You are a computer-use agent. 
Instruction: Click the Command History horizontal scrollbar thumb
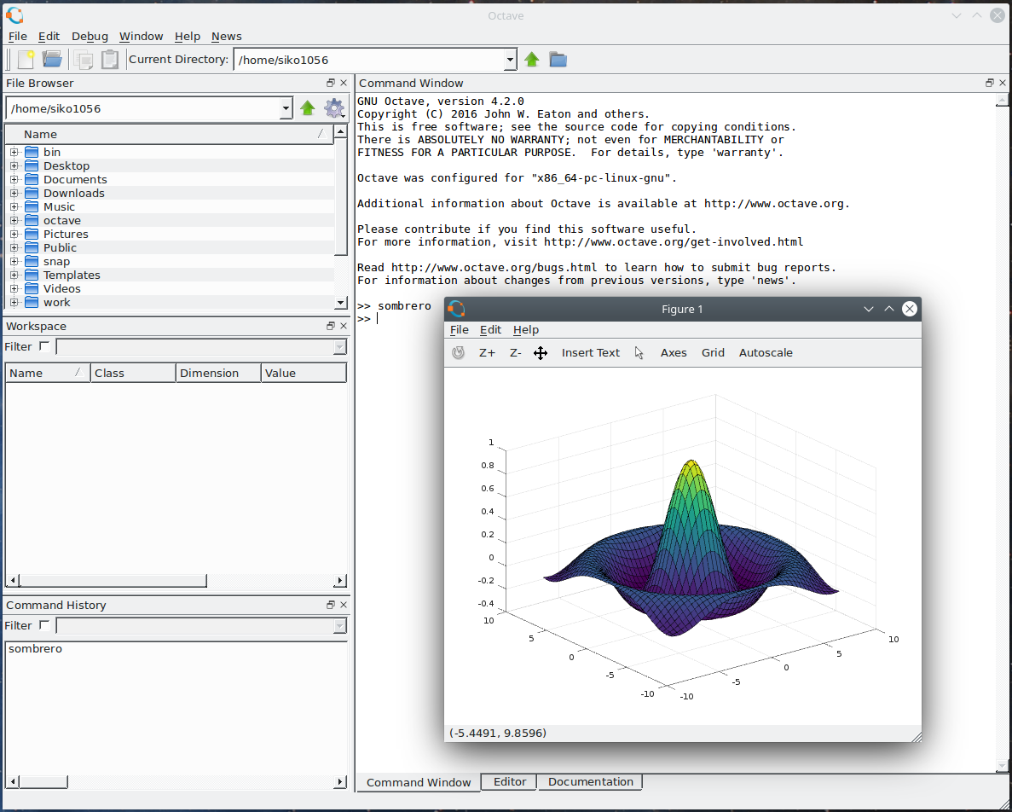(x=43, y=782)
